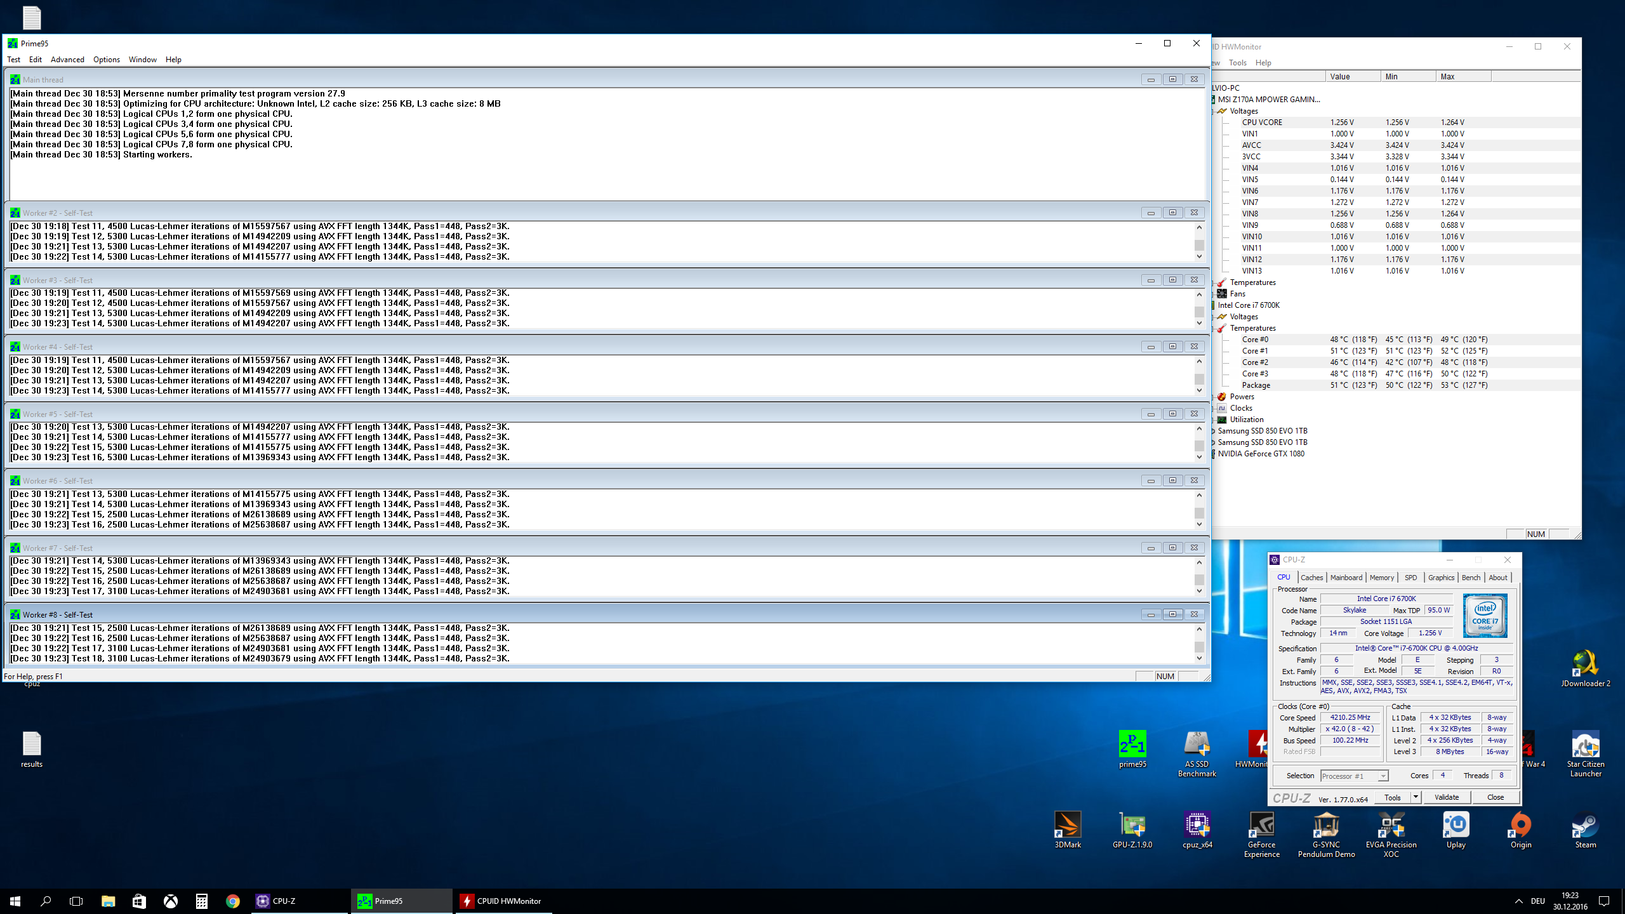This screenshot has height=914, width=1625.
Task: Open EVGA Precision XOC shortcut
Action: click(1391, 825)
